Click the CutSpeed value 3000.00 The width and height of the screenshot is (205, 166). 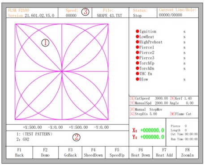point(162,98)
